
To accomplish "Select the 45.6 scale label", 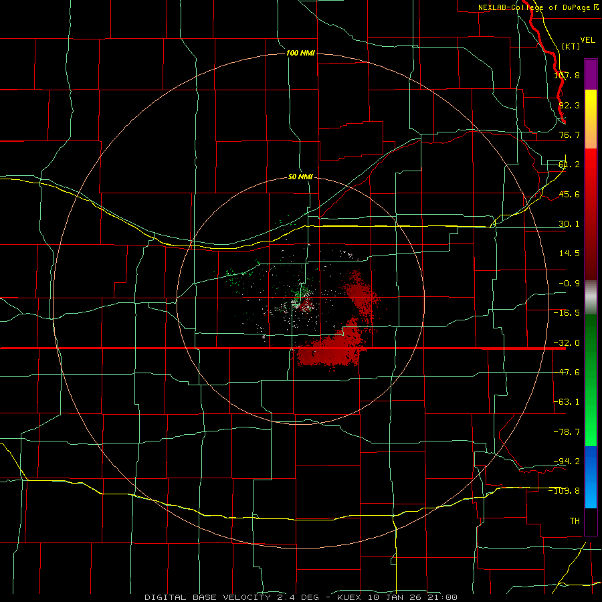I will (x=569, y=194).
